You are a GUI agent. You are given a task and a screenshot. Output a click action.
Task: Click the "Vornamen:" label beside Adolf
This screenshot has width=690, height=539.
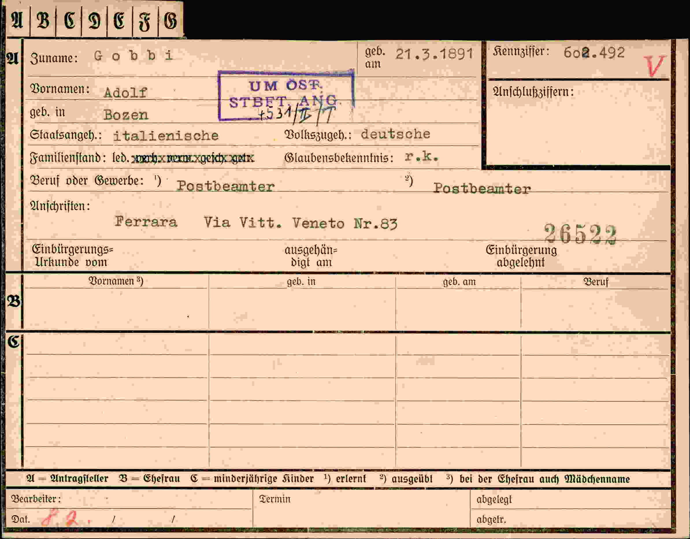pyautogui.click(x=60, y=89)
